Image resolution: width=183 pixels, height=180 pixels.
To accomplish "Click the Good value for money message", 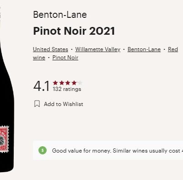I will point(118,151).
